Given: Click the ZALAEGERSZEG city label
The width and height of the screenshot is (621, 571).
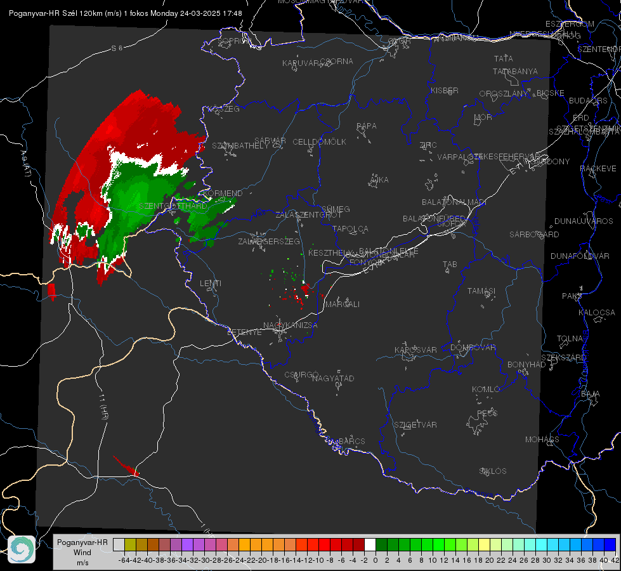Looking at the screenshot, I should coord(268,241).
